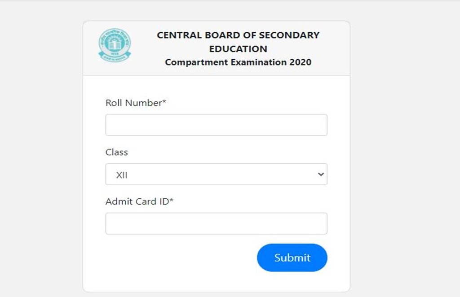Image resolution: width=460 pixels, height=297 pixels.
Task: Click the Roll Number label
Action: point(133,103)
